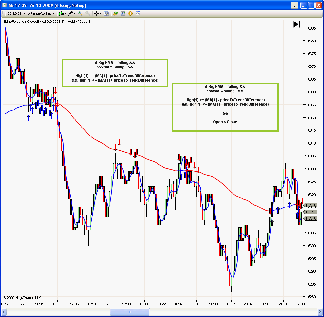Open the chart properties icon

pyautogui.click(x=138, y=13)
